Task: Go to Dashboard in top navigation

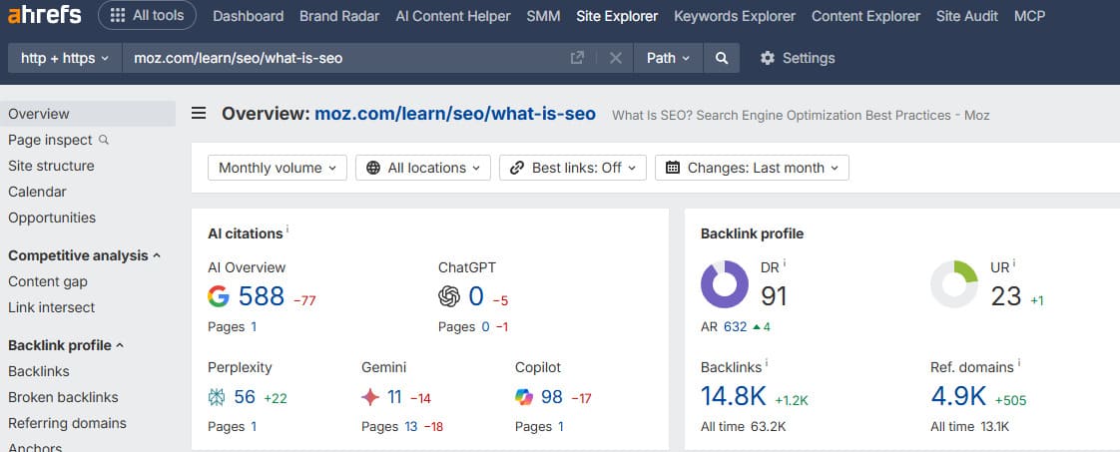Action: coord(248,16)
